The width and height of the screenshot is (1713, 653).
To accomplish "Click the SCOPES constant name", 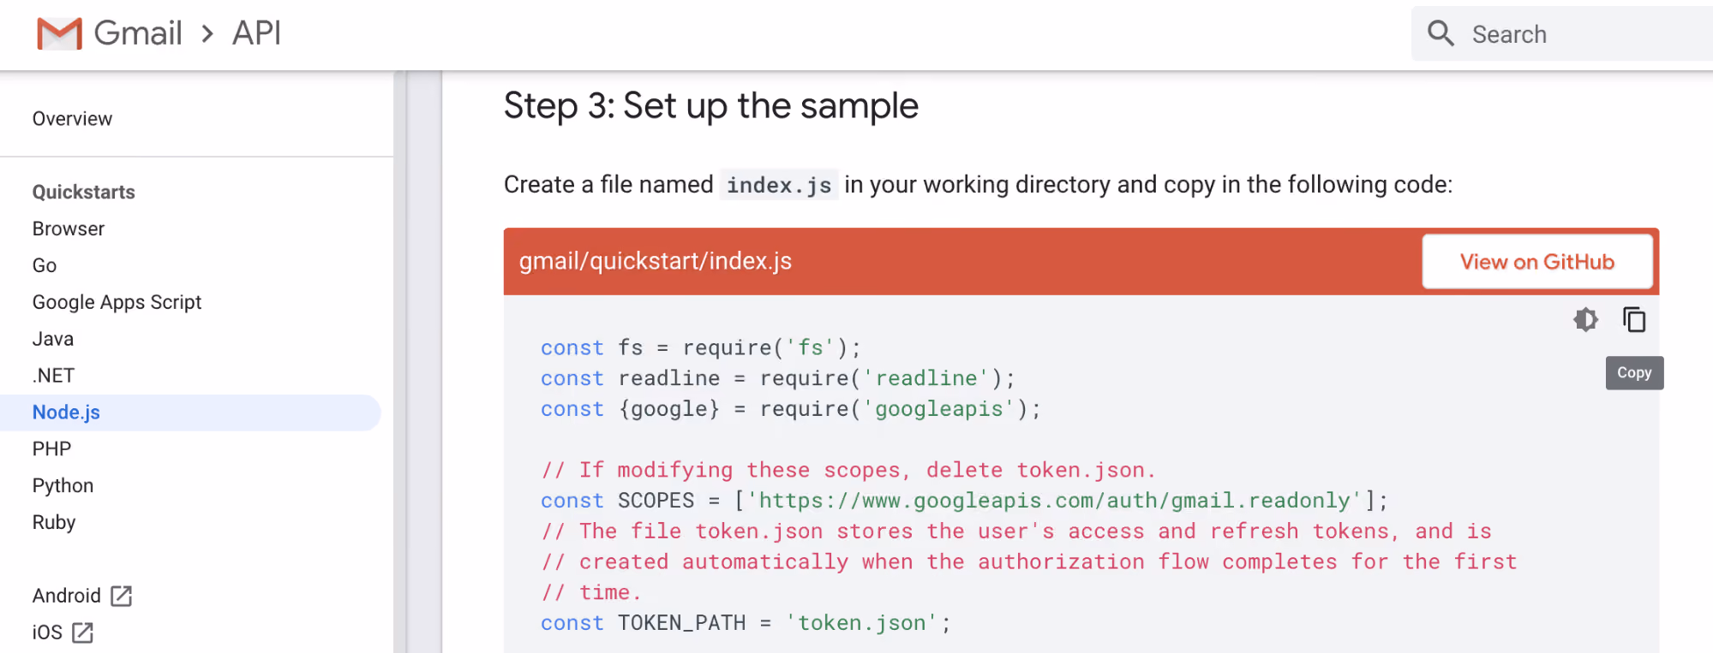I will coord(656,501).
